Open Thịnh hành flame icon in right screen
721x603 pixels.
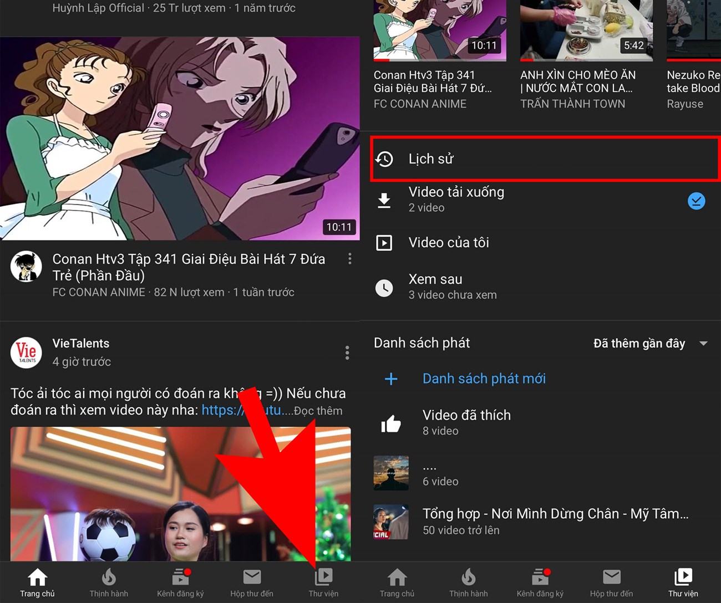point(469,577)
